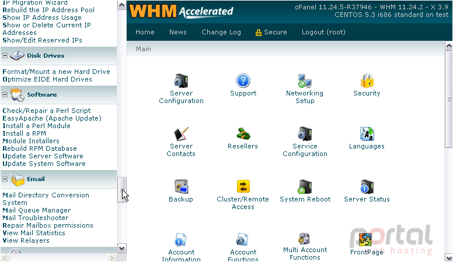
Task: Click the main panel scroll-down arrow
Action: tap(449, 257)
